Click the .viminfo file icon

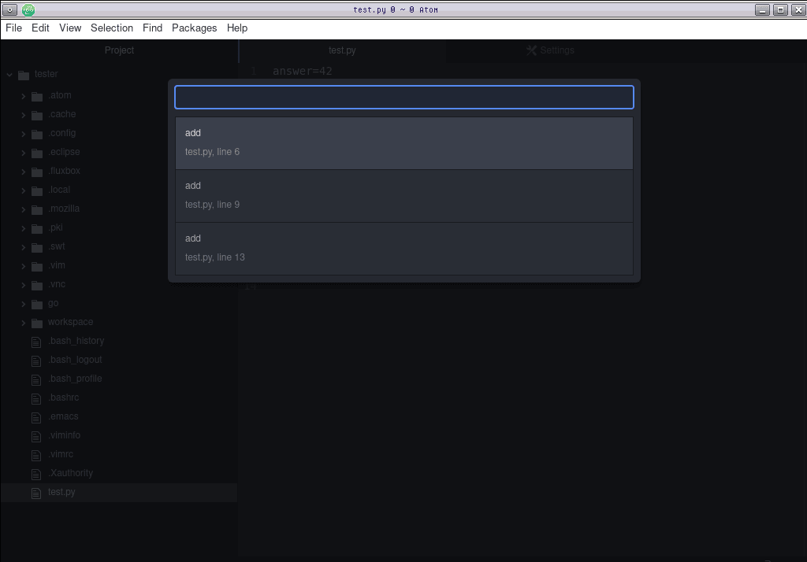tap(36, 437)
